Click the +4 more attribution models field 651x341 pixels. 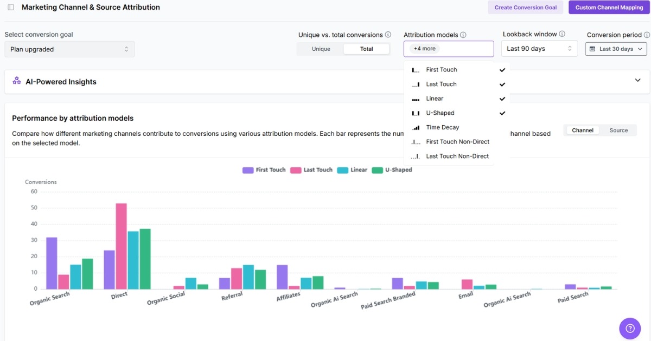[448, 48]
